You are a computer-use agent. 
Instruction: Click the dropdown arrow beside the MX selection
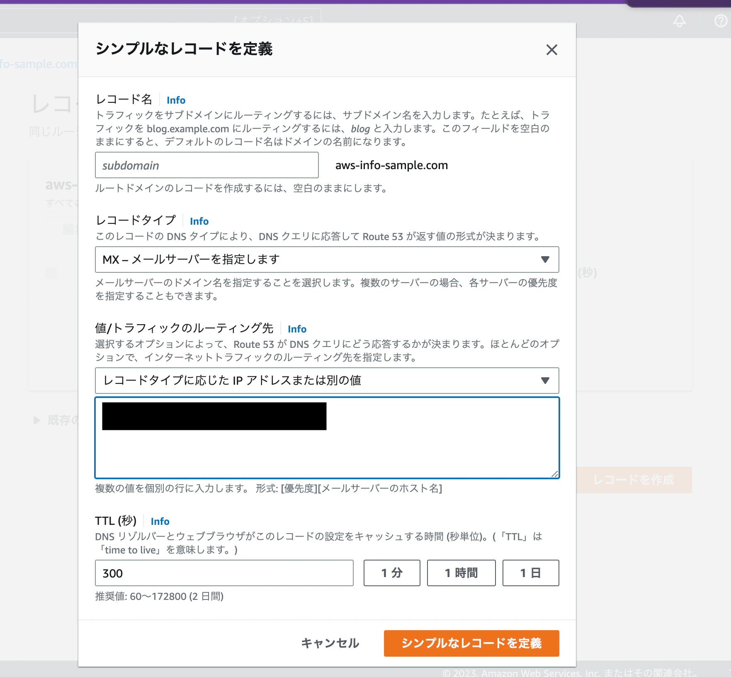click(x=546, y=260)
